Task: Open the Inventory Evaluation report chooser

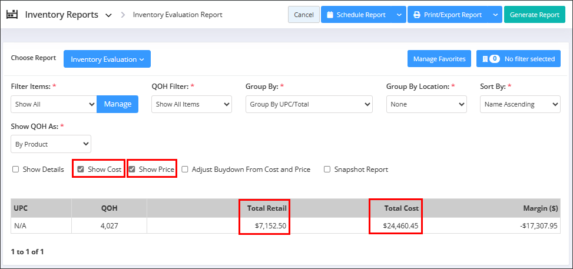Action: pos(107,59)
